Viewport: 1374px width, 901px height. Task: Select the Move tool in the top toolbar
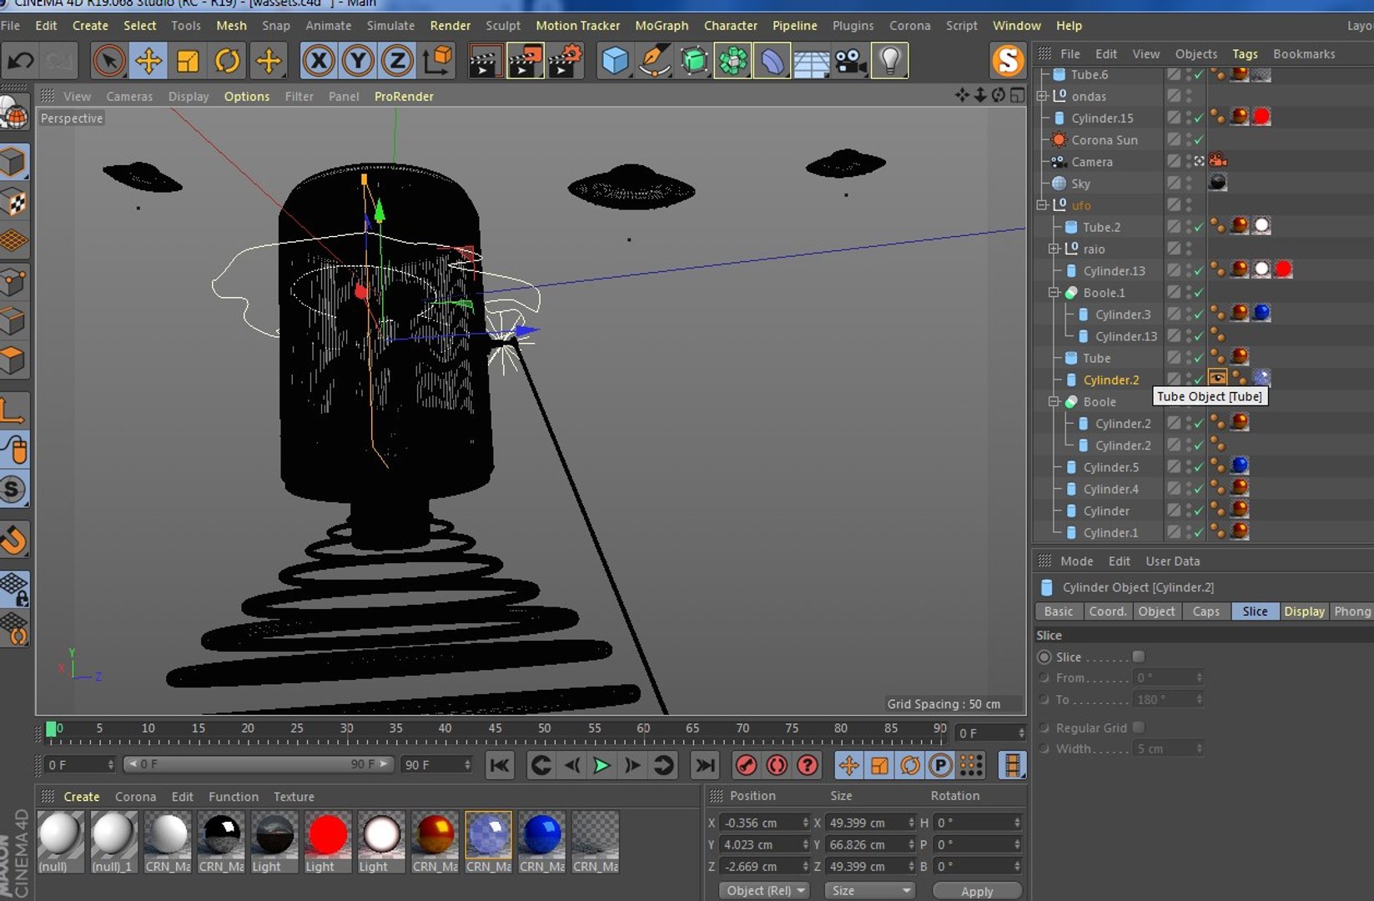[148, 61]
